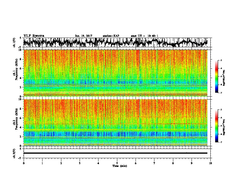
Task: Click the ch.1 frequency tick "2"
Action: 21,87
